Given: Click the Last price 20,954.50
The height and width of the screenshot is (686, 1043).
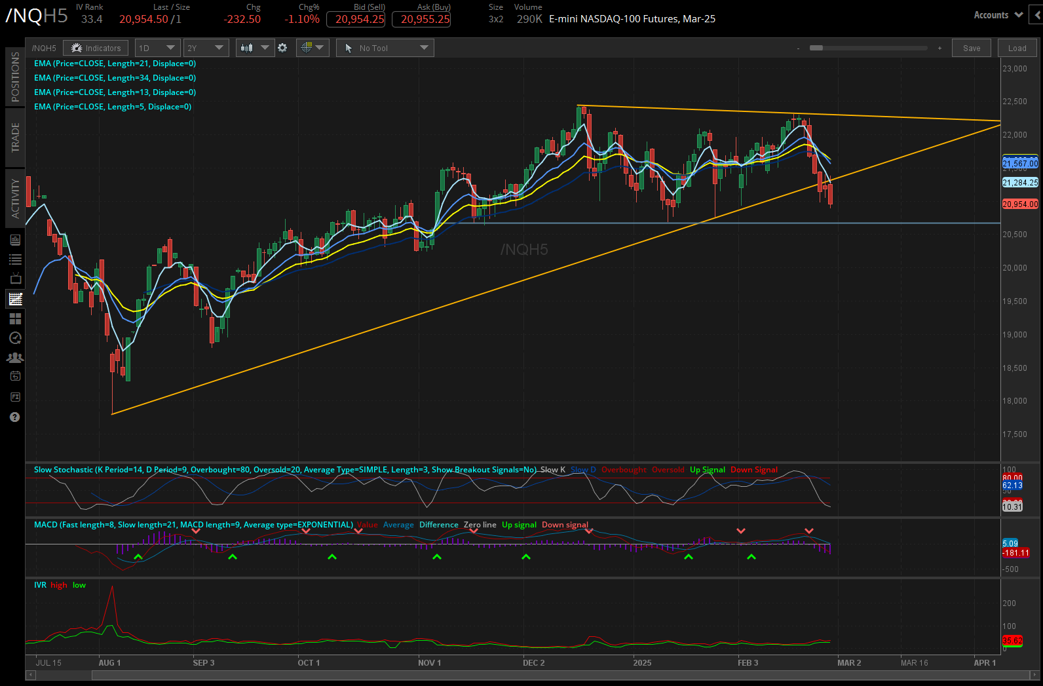Looking at the screenshot, I should coord(143,19).
